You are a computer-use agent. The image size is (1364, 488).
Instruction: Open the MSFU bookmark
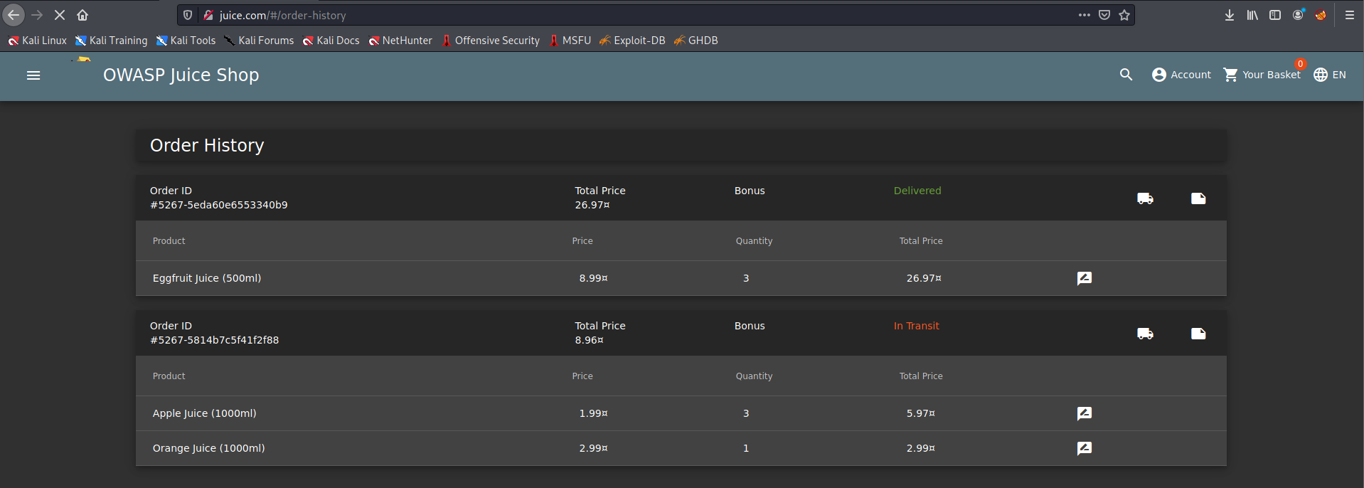click(570, 41)
